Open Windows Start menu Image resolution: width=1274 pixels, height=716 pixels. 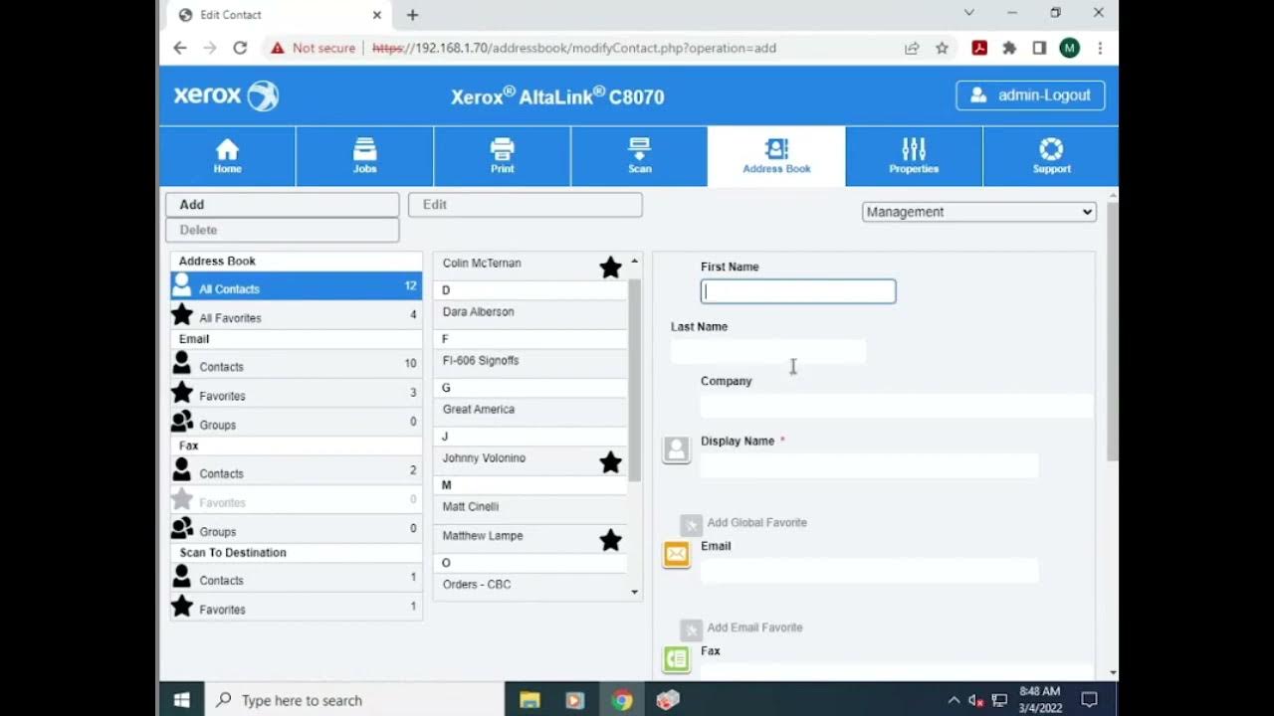click(x=182, y=700)
